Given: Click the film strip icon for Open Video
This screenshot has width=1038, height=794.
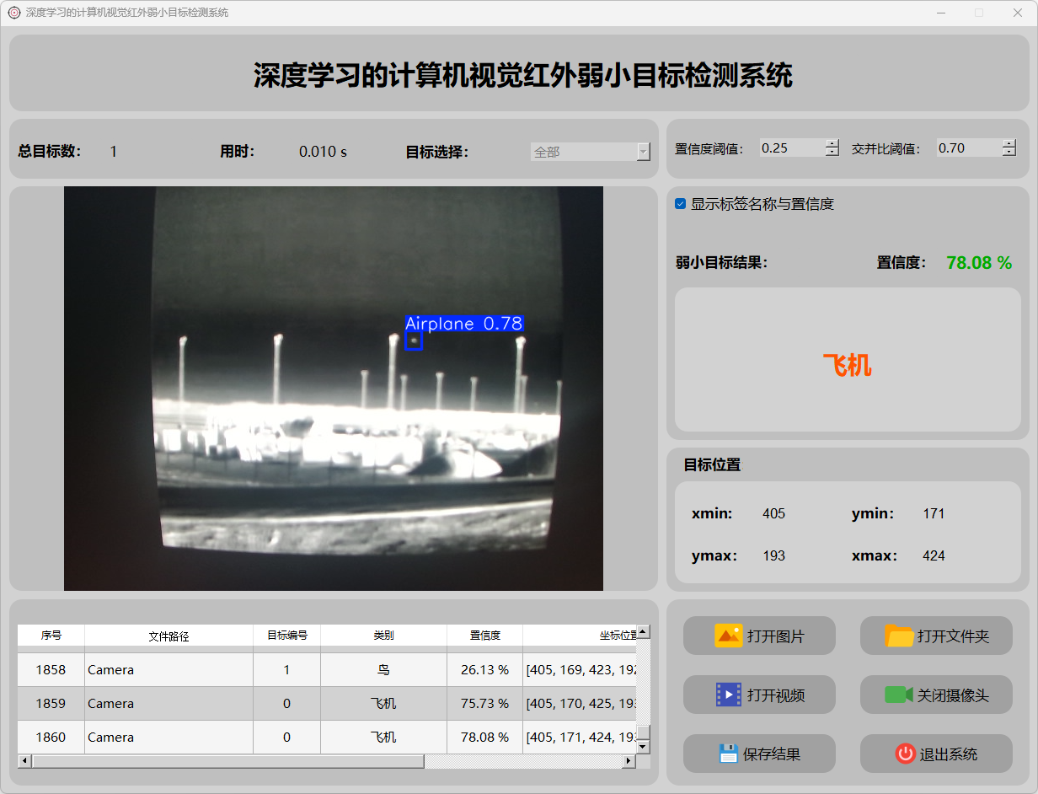Looking at the screenshot, I should tap(728, 695).
